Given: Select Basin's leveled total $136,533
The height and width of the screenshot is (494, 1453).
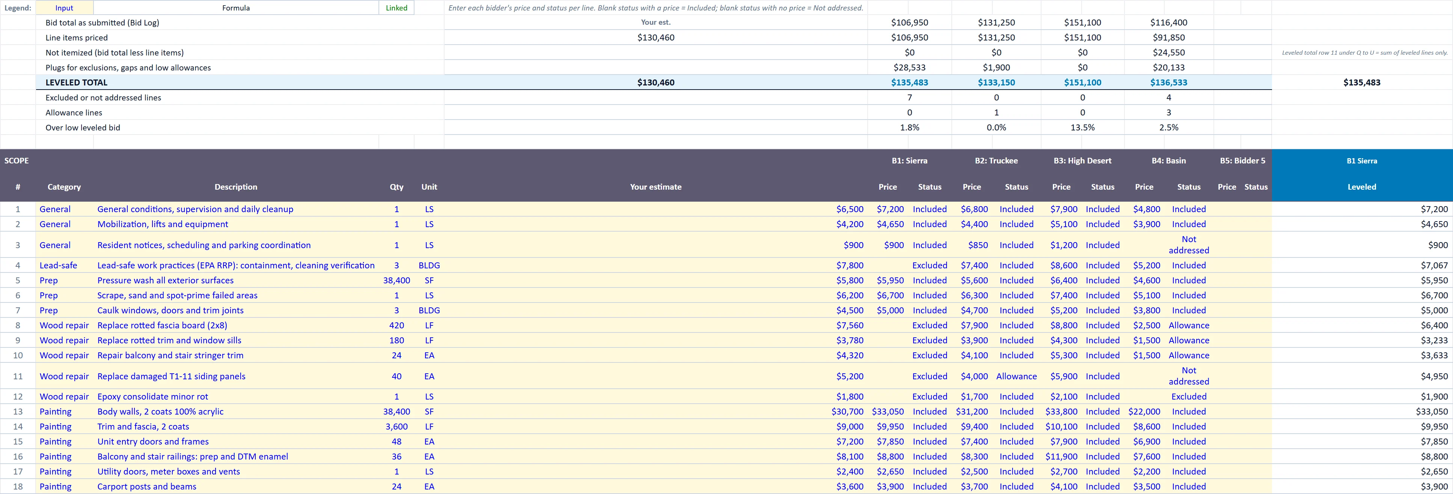Looking at the screenshot, I should click(x=1169, y=82).
